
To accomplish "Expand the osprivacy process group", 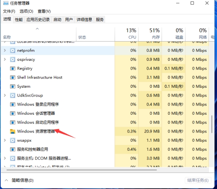I will (x=5, y=59).
